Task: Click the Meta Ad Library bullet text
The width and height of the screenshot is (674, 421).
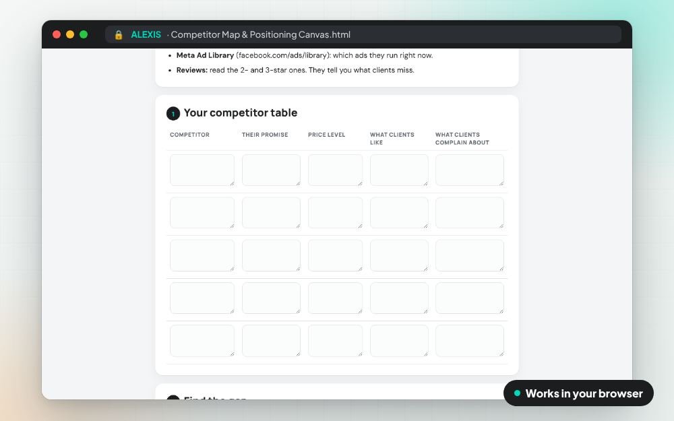Action: pos(305,55)
